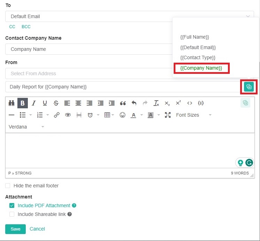Open the text color picker
The image size is (260, 241).
pos(133,115)
